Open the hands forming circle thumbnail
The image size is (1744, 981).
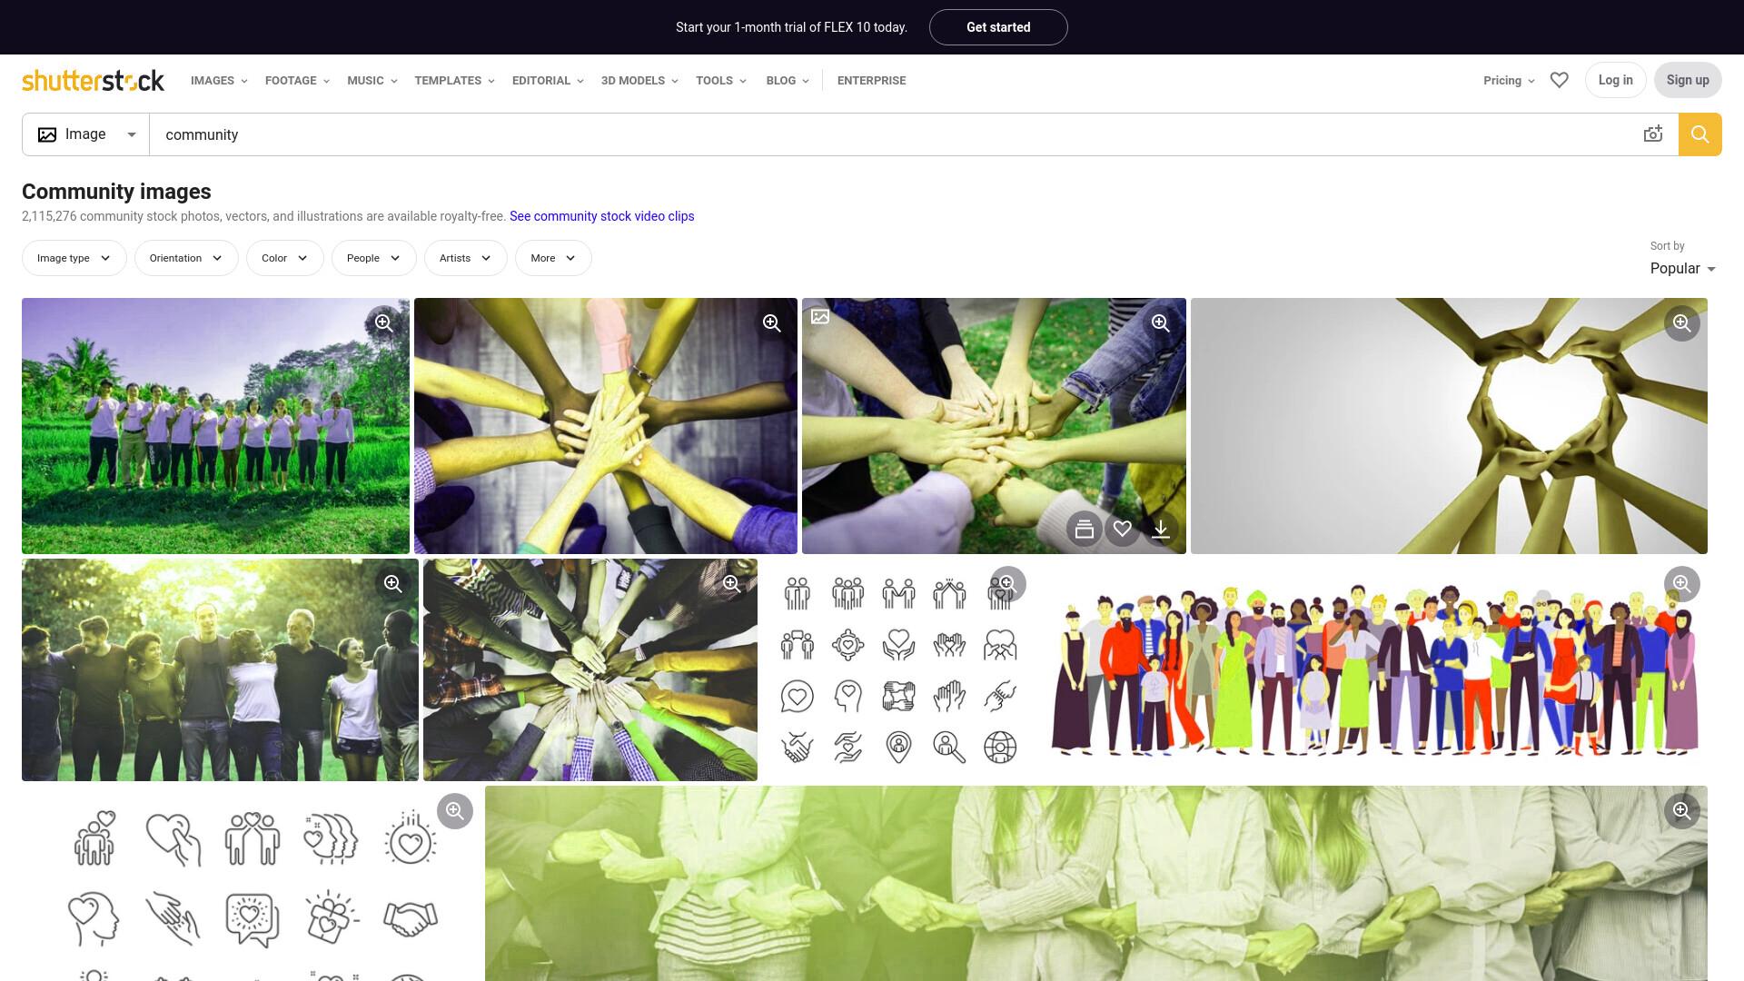1449,426
